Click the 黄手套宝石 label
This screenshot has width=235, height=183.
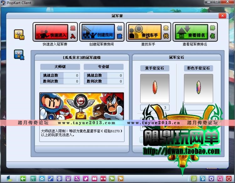[155, 68]
